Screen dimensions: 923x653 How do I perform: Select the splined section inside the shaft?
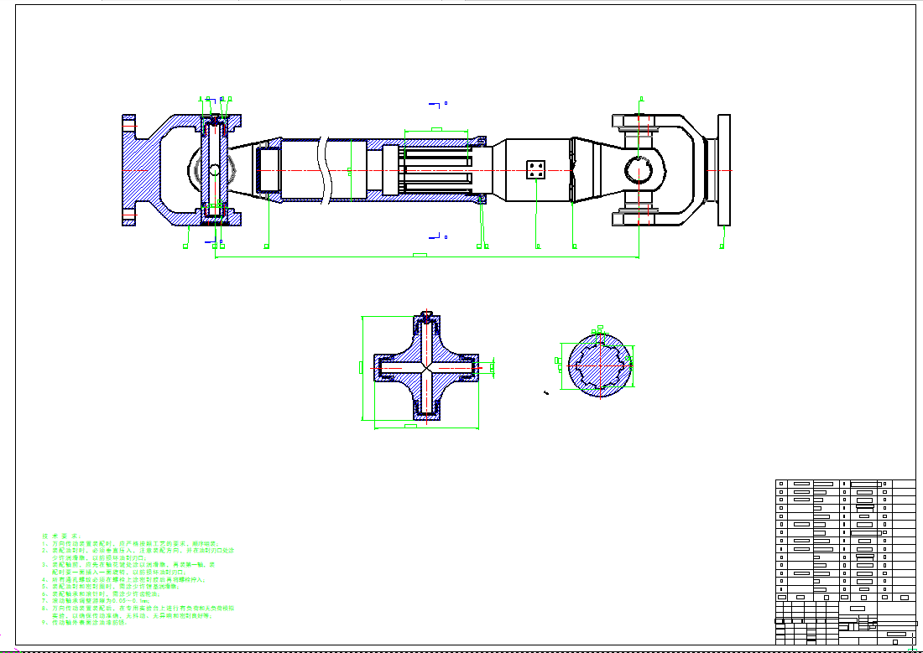pyautogui.click(x=435, y=171)
